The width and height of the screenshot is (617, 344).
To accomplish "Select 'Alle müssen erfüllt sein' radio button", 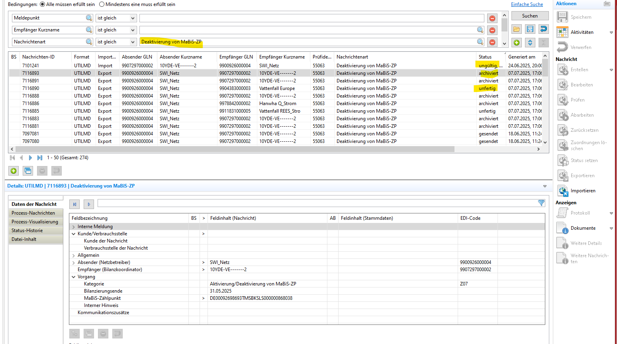I will coord(43,4).
